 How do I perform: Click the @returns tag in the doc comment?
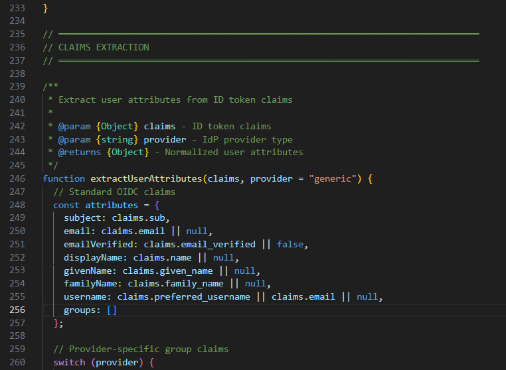80,153
